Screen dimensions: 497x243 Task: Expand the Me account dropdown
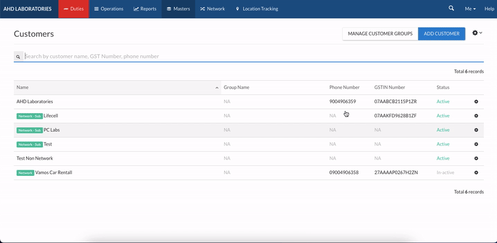pos(470,9)
